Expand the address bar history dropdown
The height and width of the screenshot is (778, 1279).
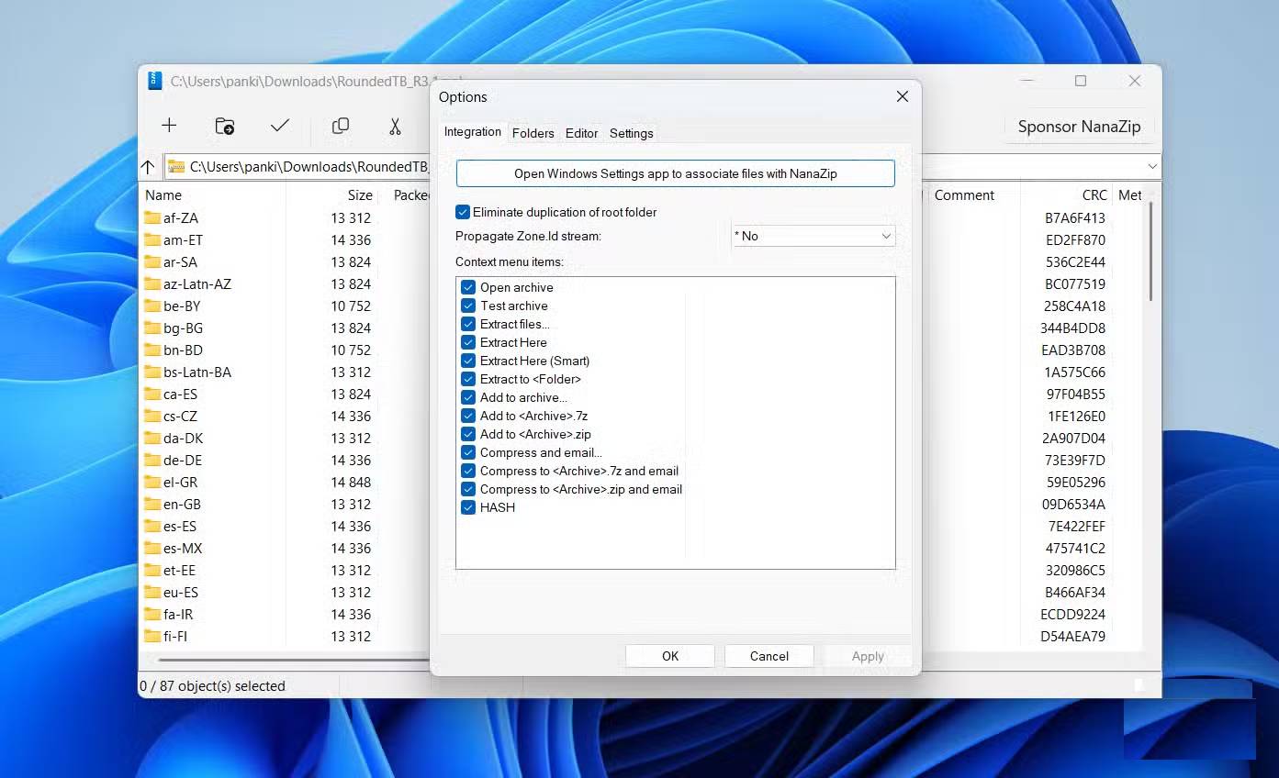point(1152,167)
